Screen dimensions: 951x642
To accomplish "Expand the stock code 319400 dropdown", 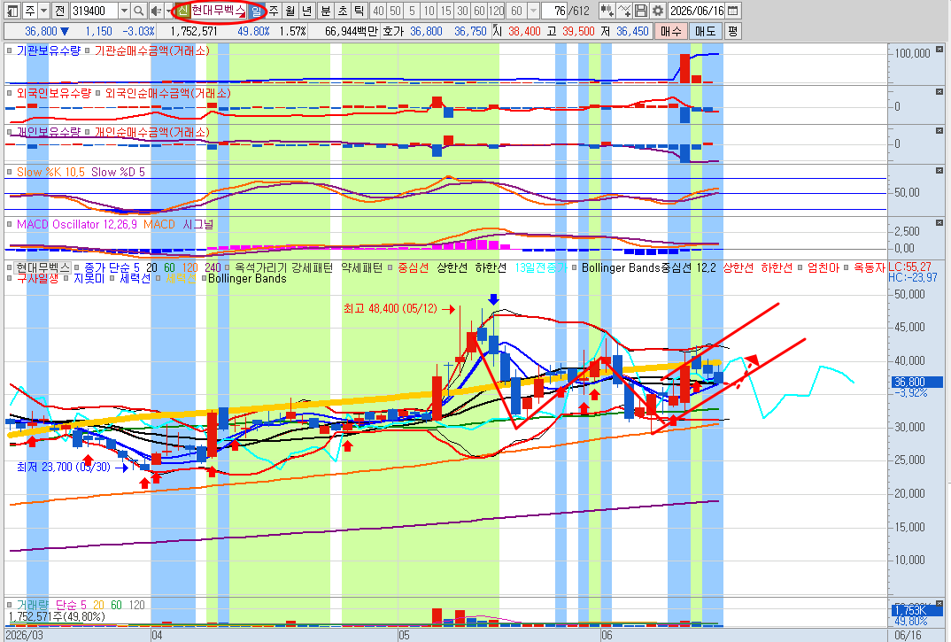I will 124,11.
